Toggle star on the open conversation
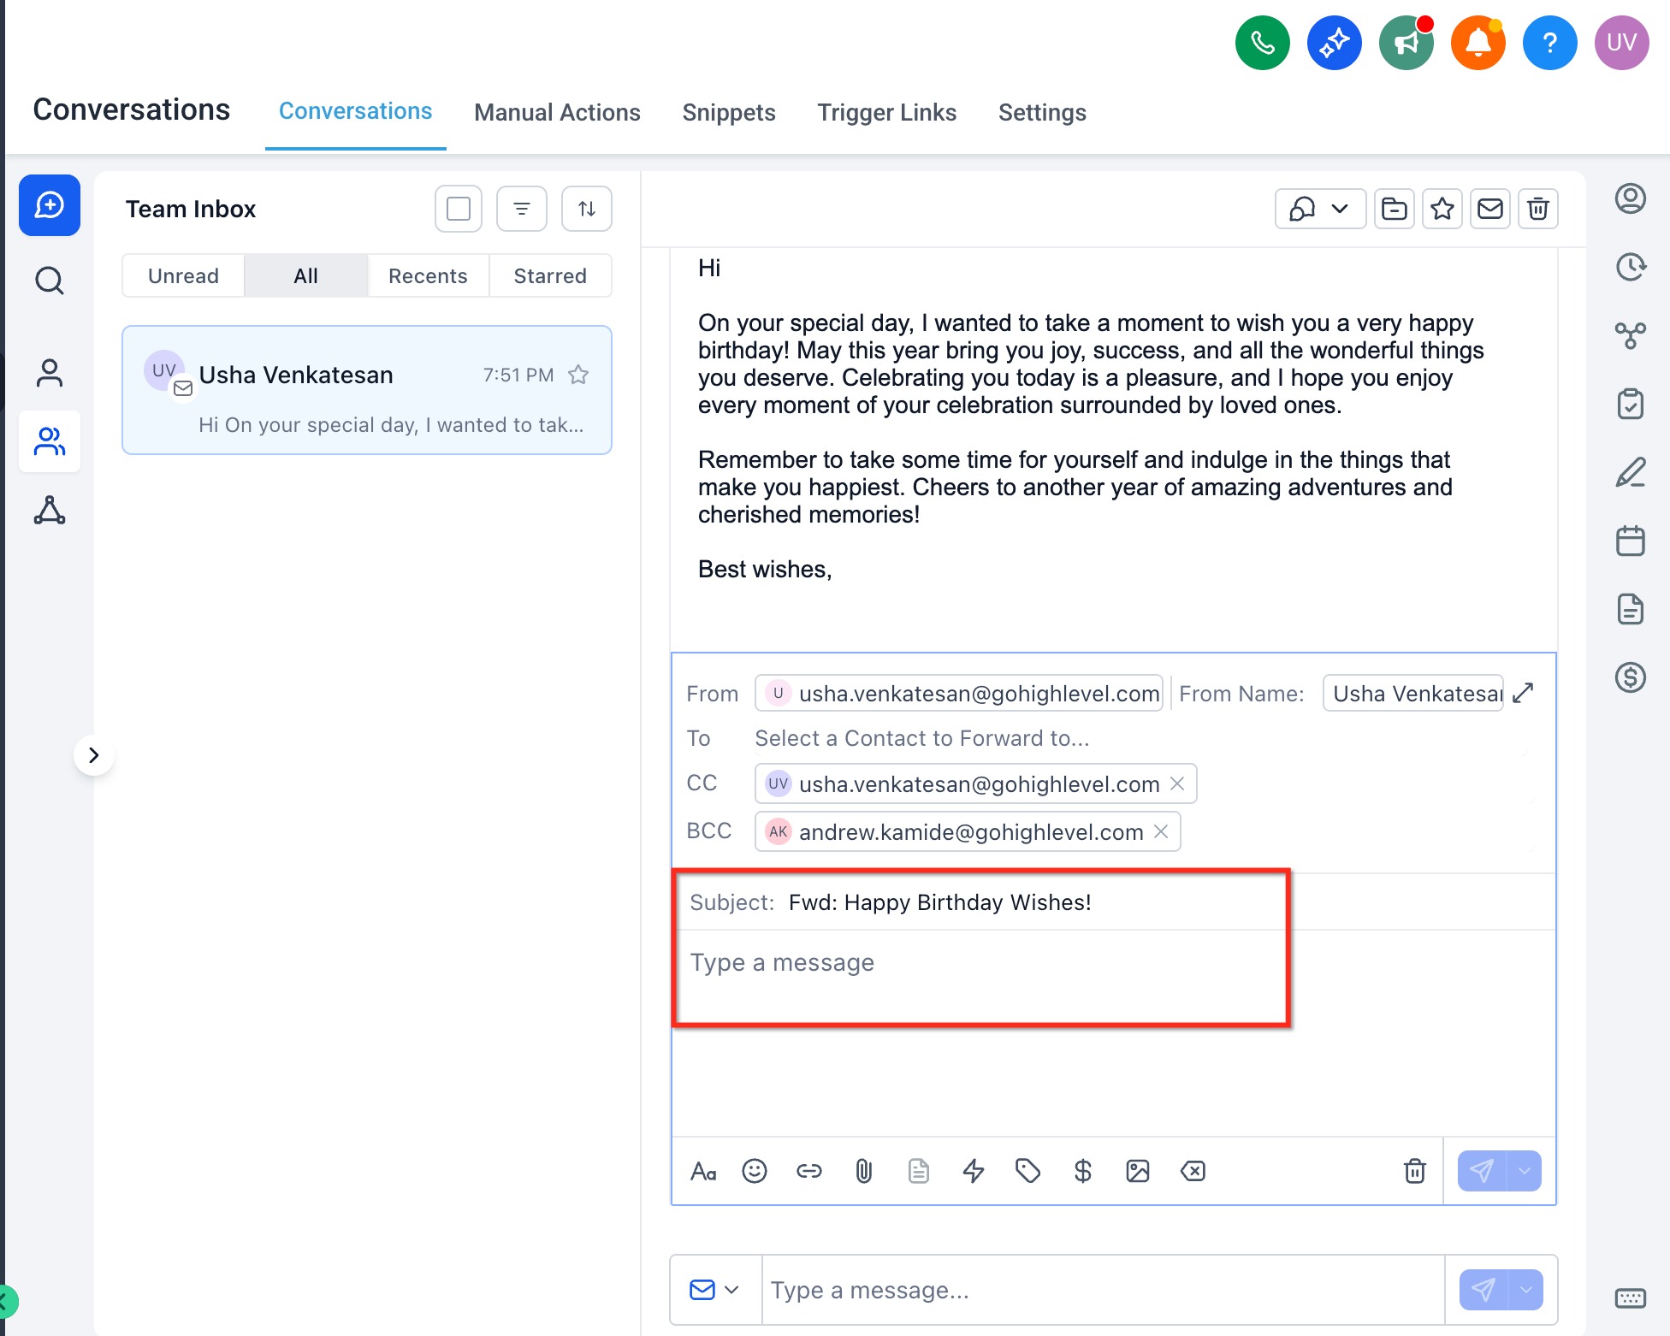Image resolution: width=1670 pixels, height=1336 pixels. 1442,209
